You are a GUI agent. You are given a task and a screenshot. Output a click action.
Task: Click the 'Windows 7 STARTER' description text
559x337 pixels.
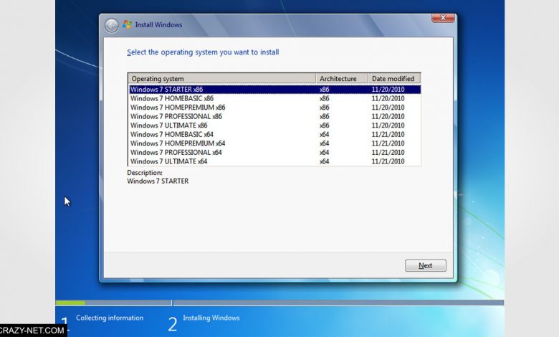coord(158,181)
